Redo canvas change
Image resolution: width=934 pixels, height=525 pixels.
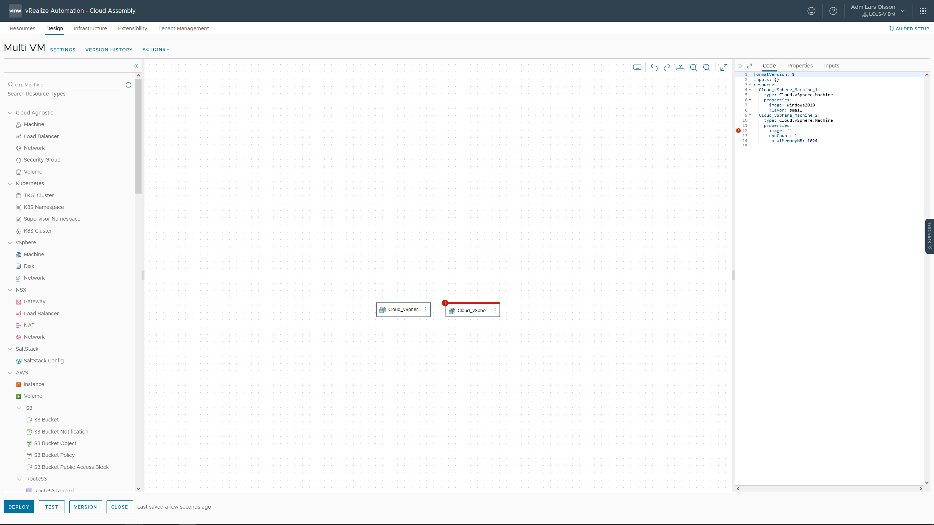point(667,67)
